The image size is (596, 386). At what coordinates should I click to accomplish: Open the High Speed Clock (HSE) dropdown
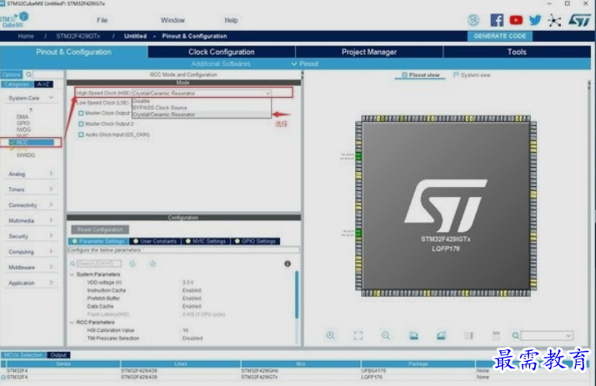pos(201,93)
